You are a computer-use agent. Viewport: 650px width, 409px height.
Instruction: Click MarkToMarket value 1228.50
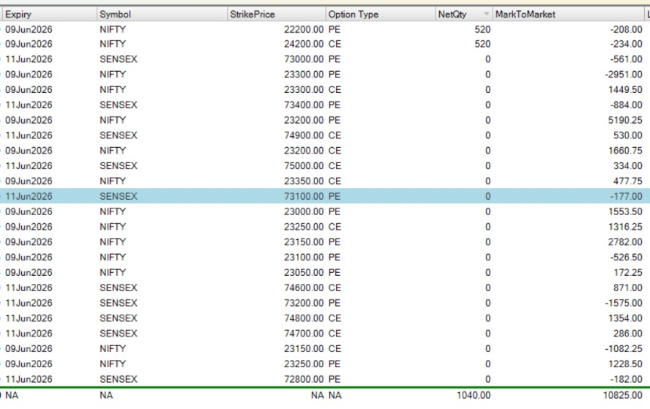(625, 364)
